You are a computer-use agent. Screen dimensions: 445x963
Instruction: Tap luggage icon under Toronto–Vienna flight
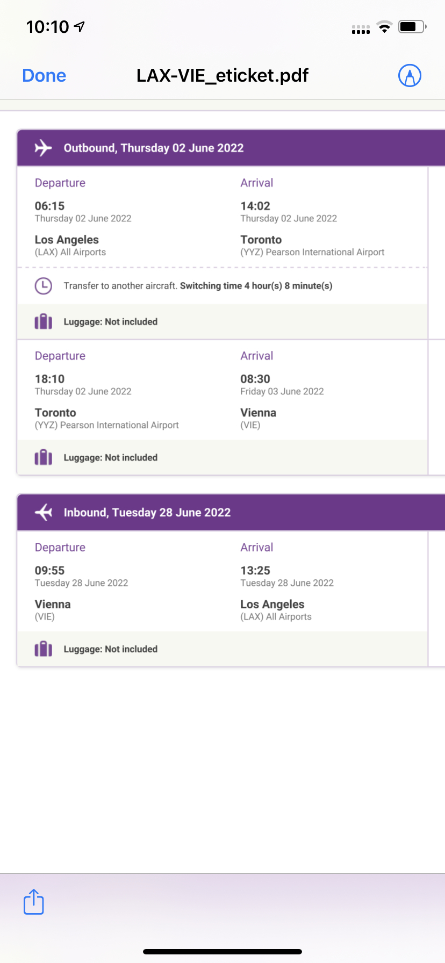tap(43, 458)
